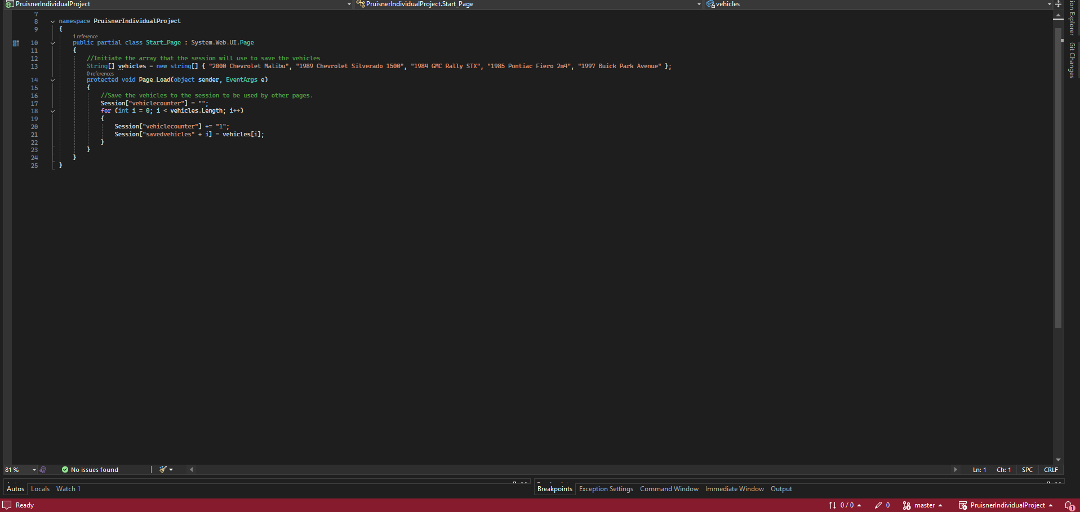Click the class icon beside PruisnerIndividualProject.Start_Page
The height and width of the screenshot is (512, 1080).
point(361,4)
